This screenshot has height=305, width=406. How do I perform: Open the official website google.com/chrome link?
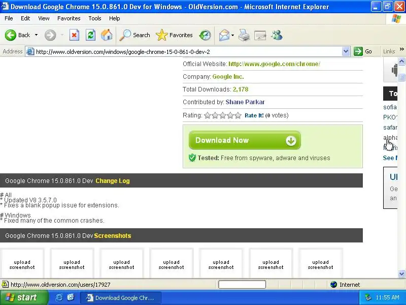coord(274,64)
